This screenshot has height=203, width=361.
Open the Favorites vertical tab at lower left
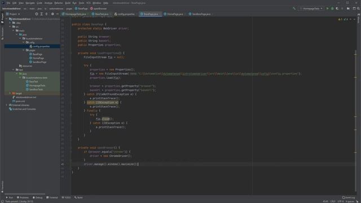pyautogui.click(x=2, y=187)
